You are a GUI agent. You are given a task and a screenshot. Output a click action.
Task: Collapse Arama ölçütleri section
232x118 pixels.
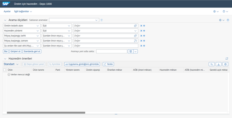5,20
